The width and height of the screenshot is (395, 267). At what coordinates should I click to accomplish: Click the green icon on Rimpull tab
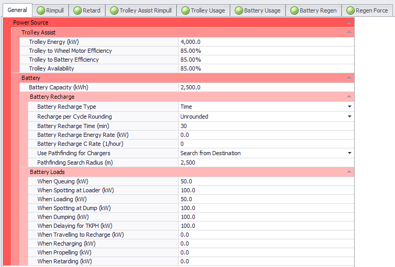click(x=40, y=10)
